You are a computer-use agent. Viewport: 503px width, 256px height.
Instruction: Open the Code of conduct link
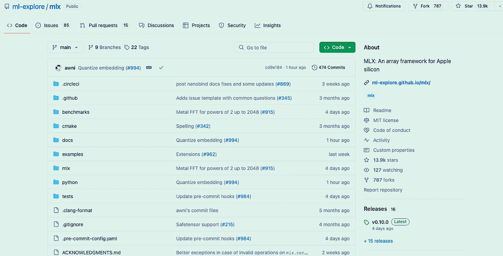click(392, 130)
